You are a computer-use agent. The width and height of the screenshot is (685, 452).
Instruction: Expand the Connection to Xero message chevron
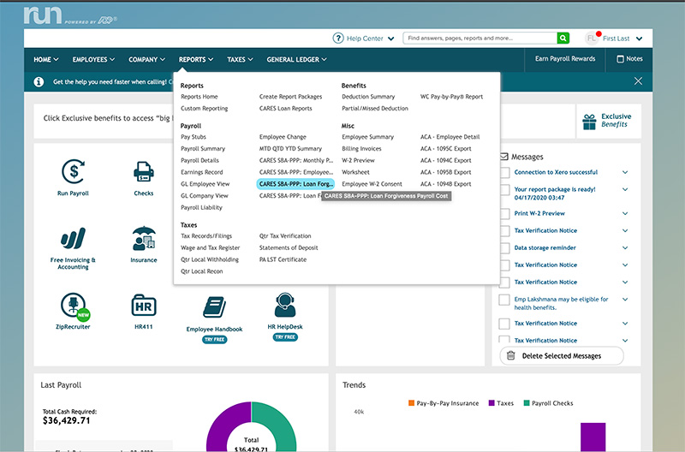pyautogui.click(x=625, y=172)
